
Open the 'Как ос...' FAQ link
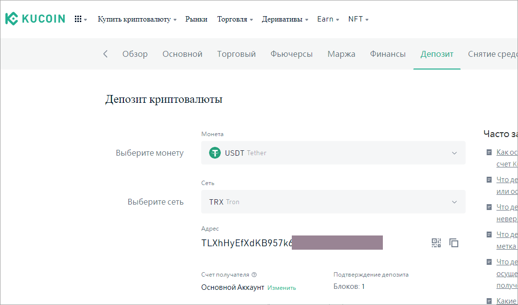pyautogui.click(x=507, y=158)
